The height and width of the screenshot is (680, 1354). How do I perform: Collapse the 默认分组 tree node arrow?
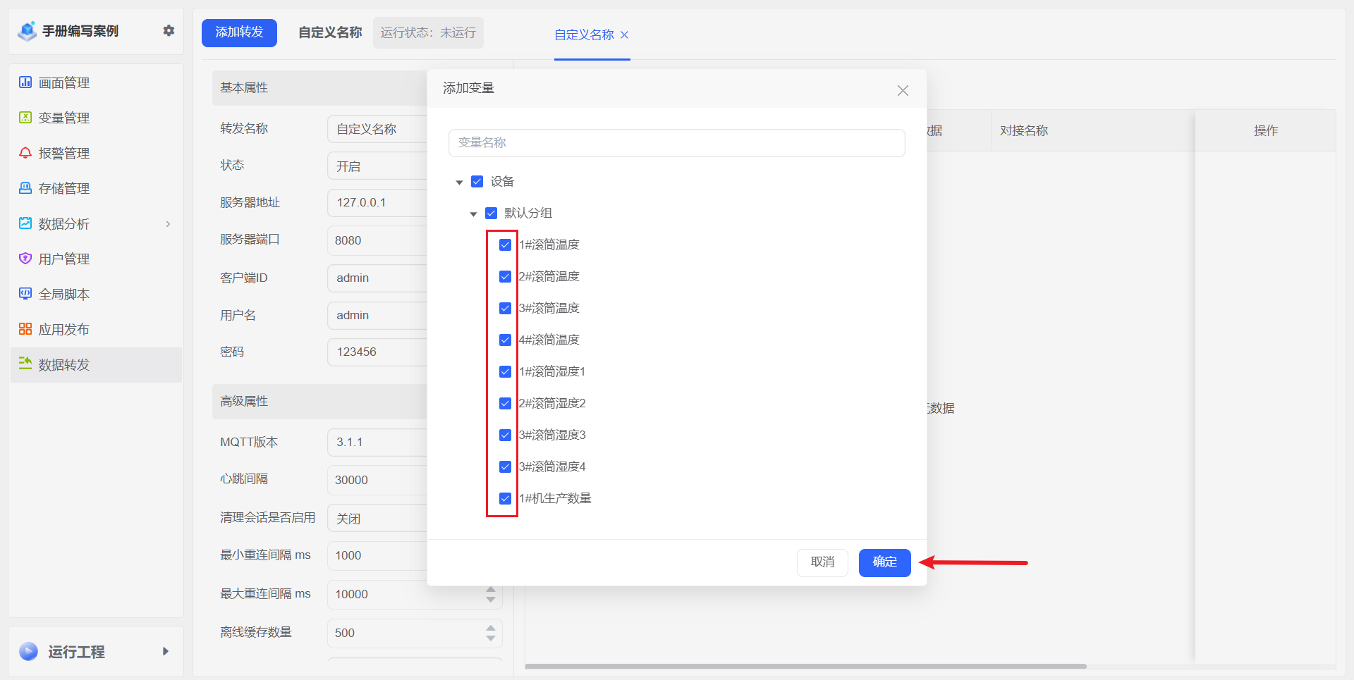pyautogui.click(x=473, y=214)
